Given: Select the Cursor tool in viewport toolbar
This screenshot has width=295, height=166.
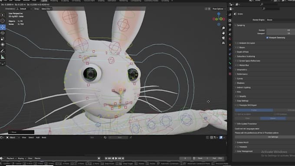Looking at the screenshot, I should [x=3, y=21].
